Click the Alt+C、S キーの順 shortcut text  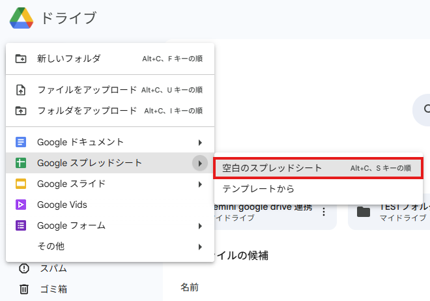[380, 168]
